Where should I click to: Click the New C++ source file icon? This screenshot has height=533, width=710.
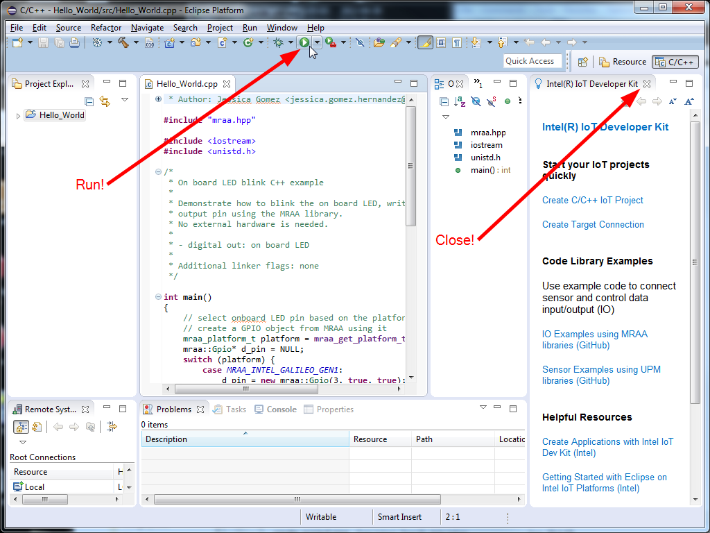(223, 42)
